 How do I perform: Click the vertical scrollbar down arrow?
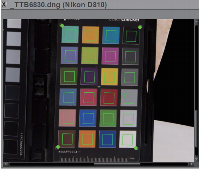point(196,159)
